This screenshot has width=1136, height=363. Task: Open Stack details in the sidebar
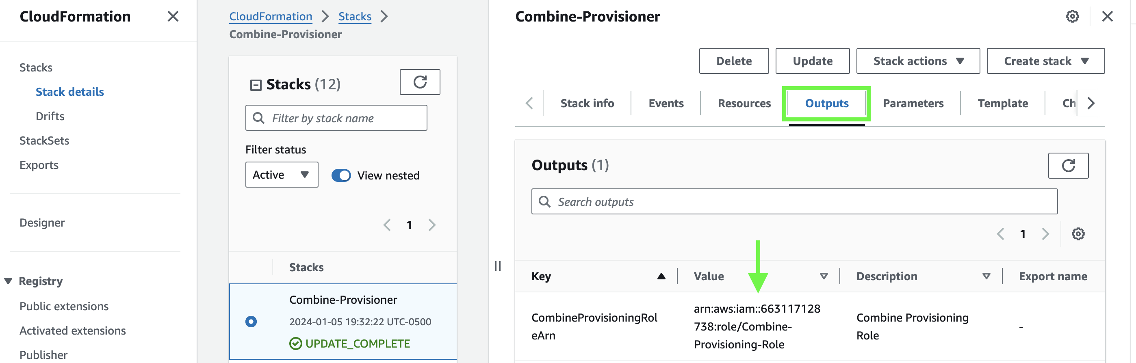69,92
